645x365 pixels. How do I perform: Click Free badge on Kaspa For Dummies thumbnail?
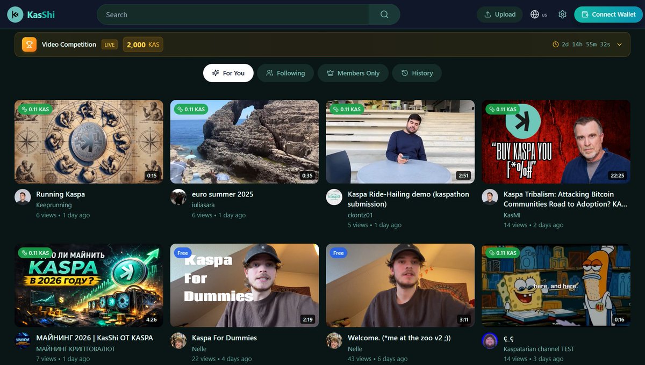click(x=183, y=253)
